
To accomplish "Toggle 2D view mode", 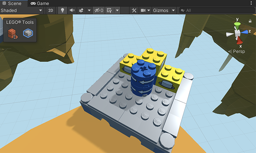I will click(x=51, y=10).
